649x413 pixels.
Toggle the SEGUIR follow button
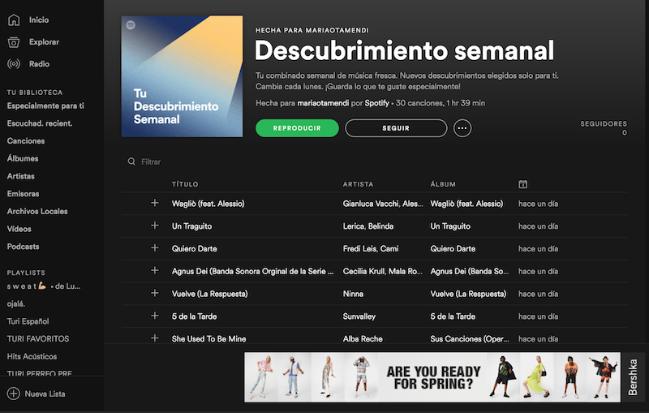396,128
